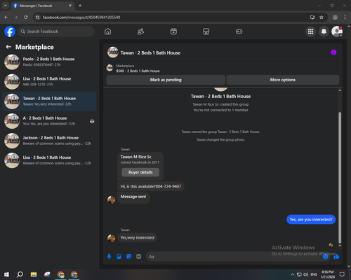351x280 pixels.
Task: Send a thumbs-up like
Action: 336,257
